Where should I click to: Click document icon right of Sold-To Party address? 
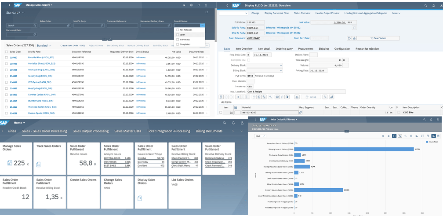[354, 28]
